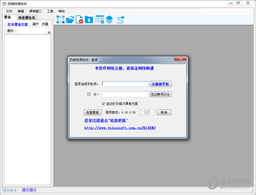Click 打开课表方案 button
The width and height of the screenshot is (256, 195).
(x=18, y=24)
